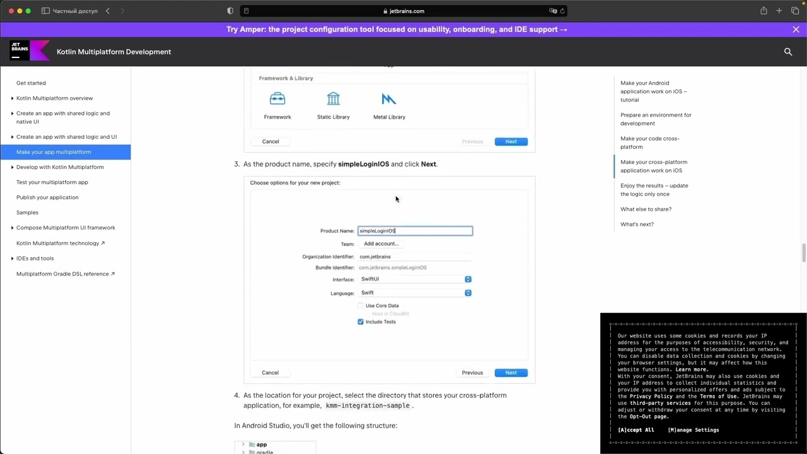This screenshot has height=454, width=807.
Task: Open Samples in the sidebar
Action: tap(27, 212)
